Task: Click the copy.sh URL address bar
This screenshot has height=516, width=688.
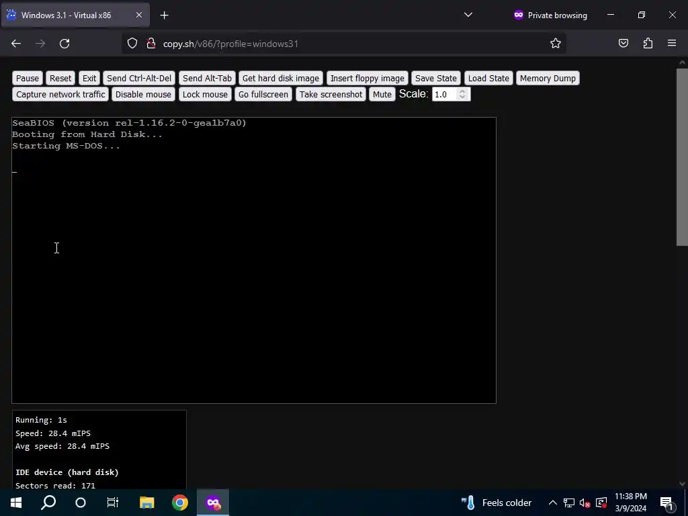Action: (x=344, y=44)
